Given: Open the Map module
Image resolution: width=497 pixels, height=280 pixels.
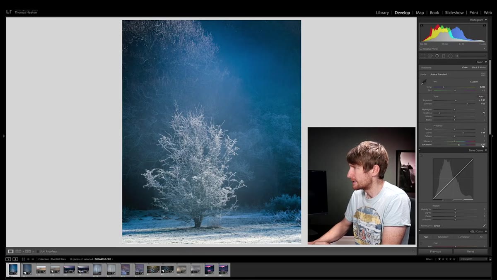Looking at the screenshot, I should (420, 12).
